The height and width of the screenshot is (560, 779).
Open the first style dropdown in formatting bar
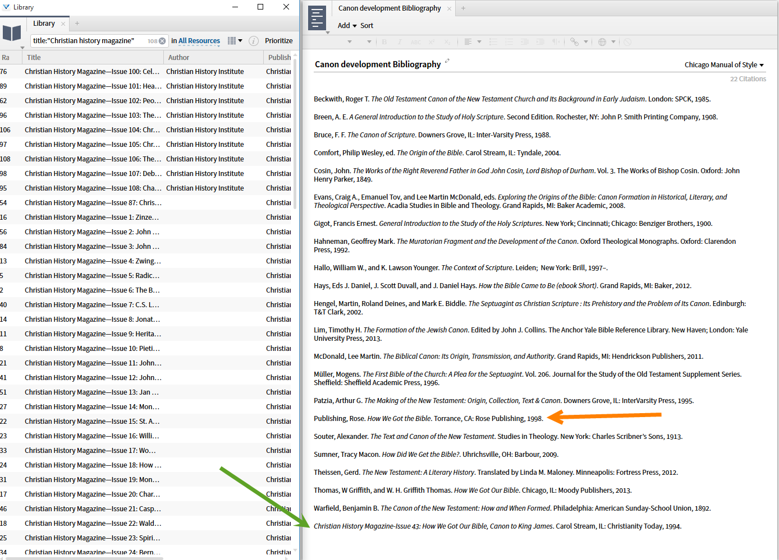350,42
